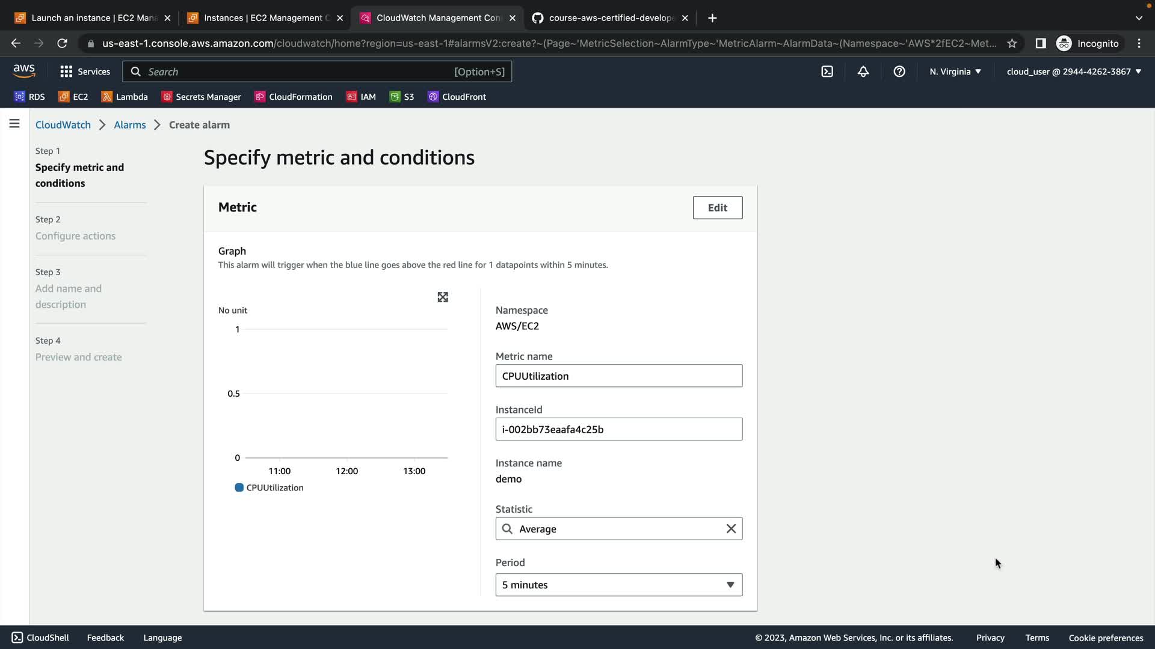Bookmark this page with star icon
The width and height of the screenshot is (1155, 649).
coord(1012,43)
